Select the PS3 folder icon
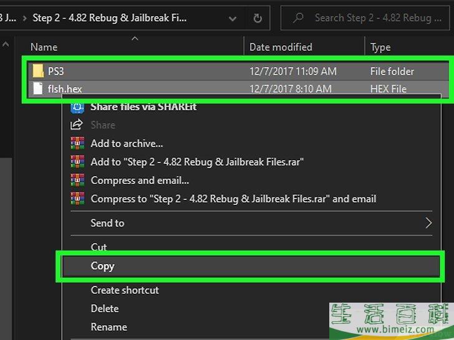This screenshot has width=454, height=340. (38, 71)
